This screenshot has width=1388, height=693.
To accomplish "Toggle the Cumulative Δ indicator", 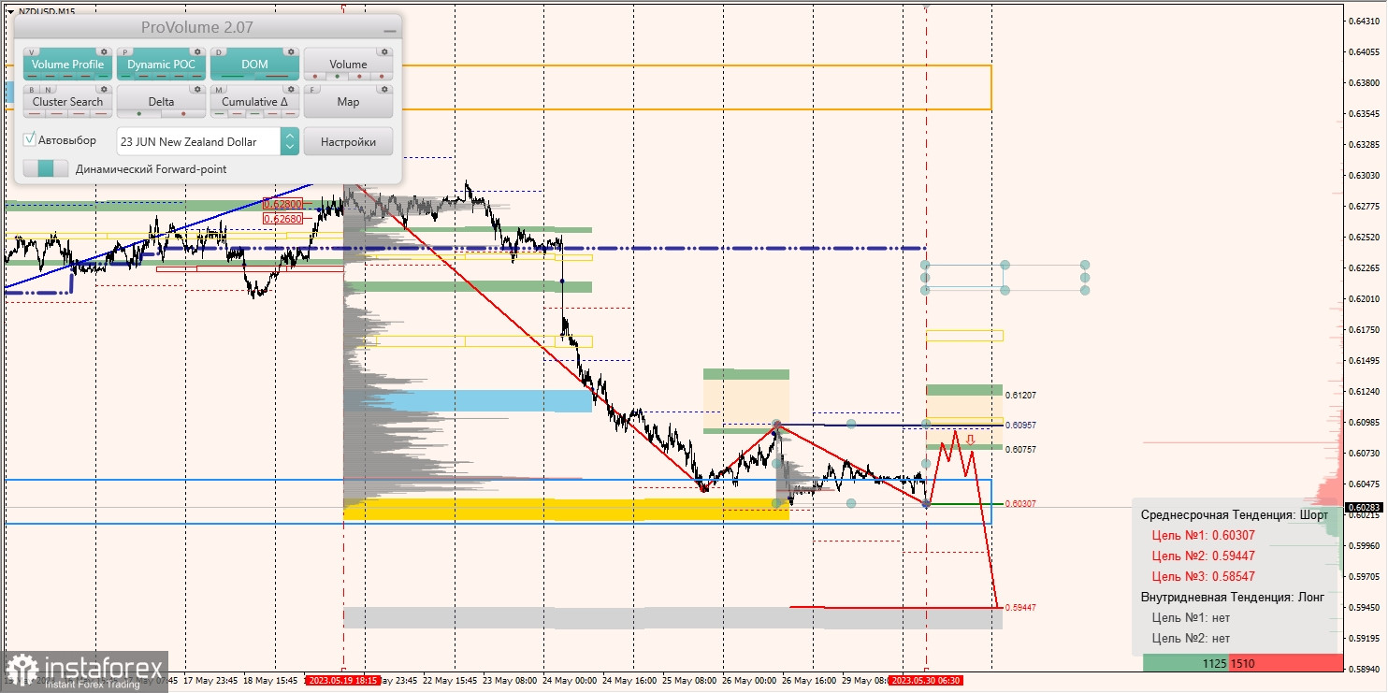I will (x=254, y=102).
